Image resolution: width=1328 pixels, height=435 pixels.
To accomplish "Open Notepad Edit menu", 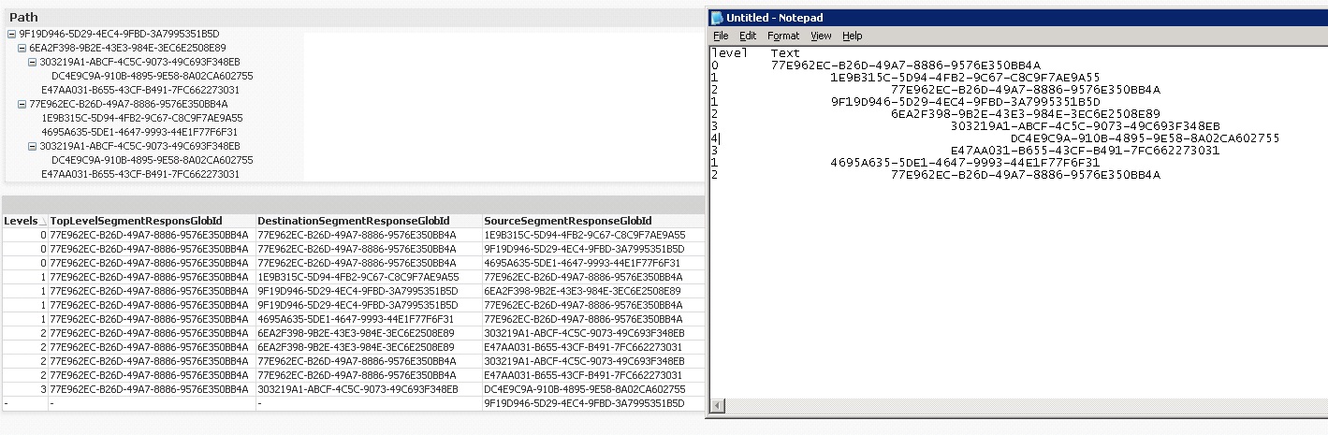I will [748, 36].
